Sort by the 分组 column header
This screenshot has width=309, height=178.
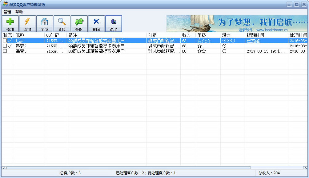(163, 35)
